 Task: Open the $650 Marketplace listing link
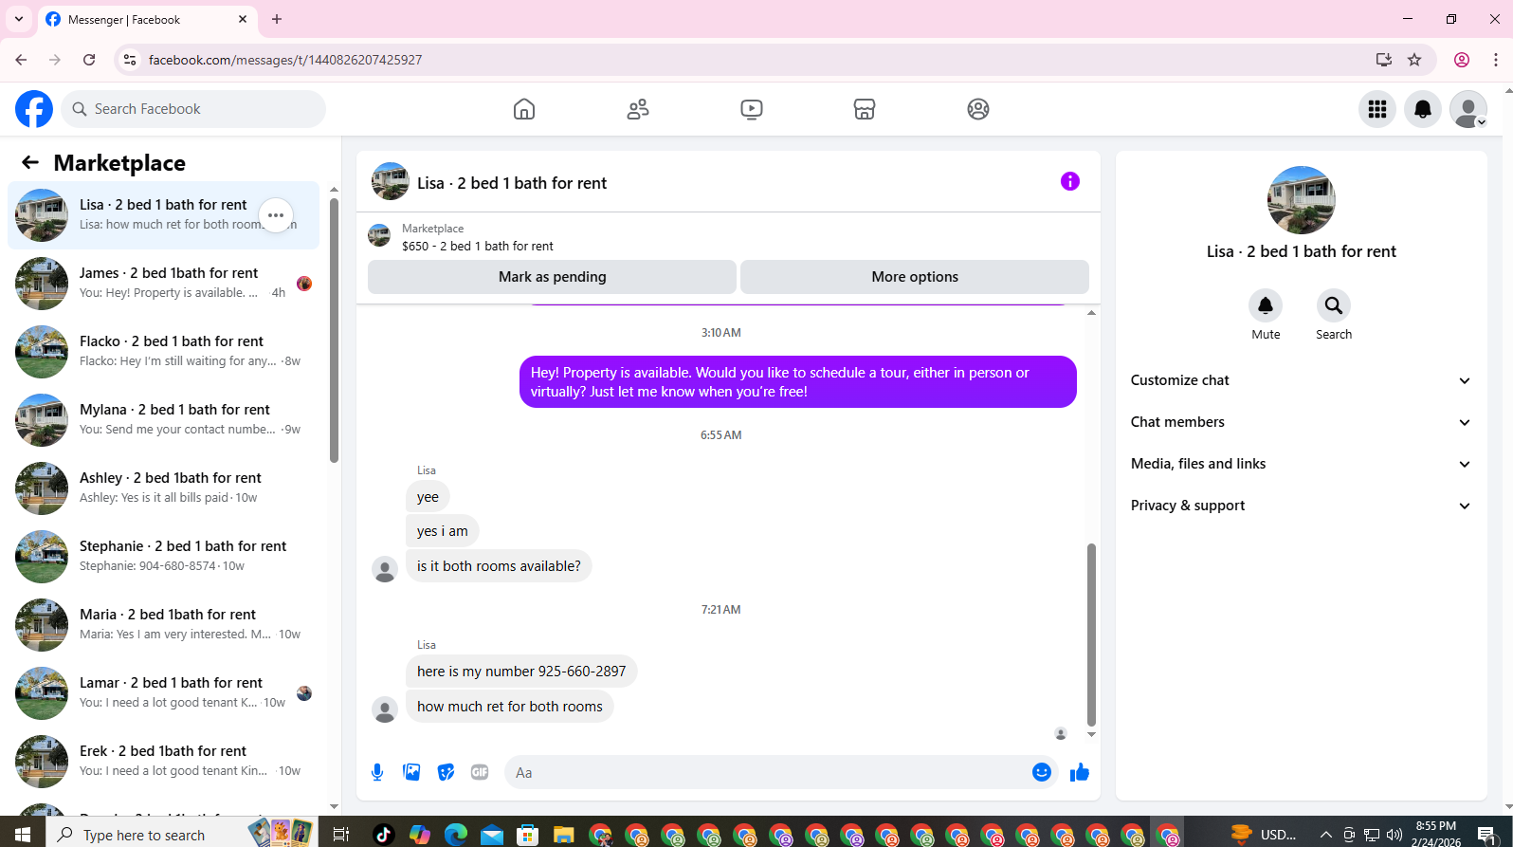[478, 246]
